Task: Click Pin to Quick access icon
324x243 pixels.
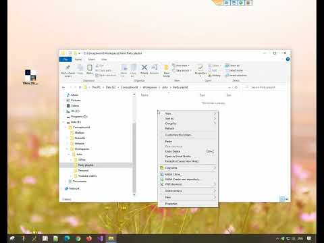Action: (67, 67)
